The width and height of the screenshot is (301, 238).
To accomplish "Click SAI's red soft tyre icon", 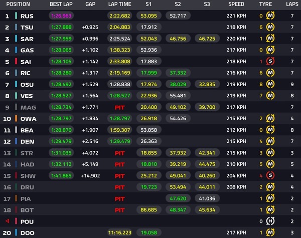I will click(x=270, y=61).
